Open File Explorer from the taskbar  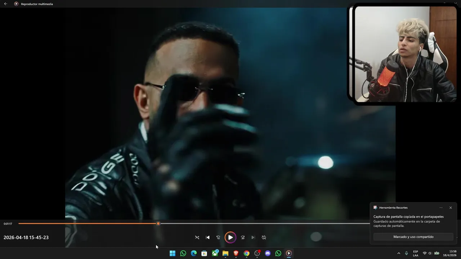(x=225, y=253)
